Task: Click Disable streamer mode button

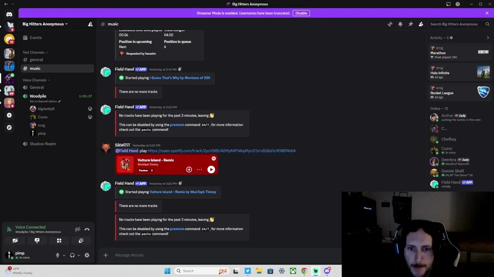Action: coord(301,13)
